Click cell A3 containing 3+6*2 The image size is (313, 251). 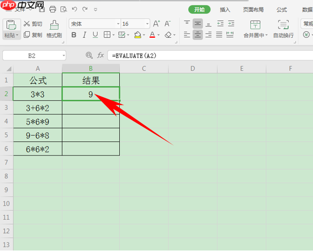click(x=38, y=108)
